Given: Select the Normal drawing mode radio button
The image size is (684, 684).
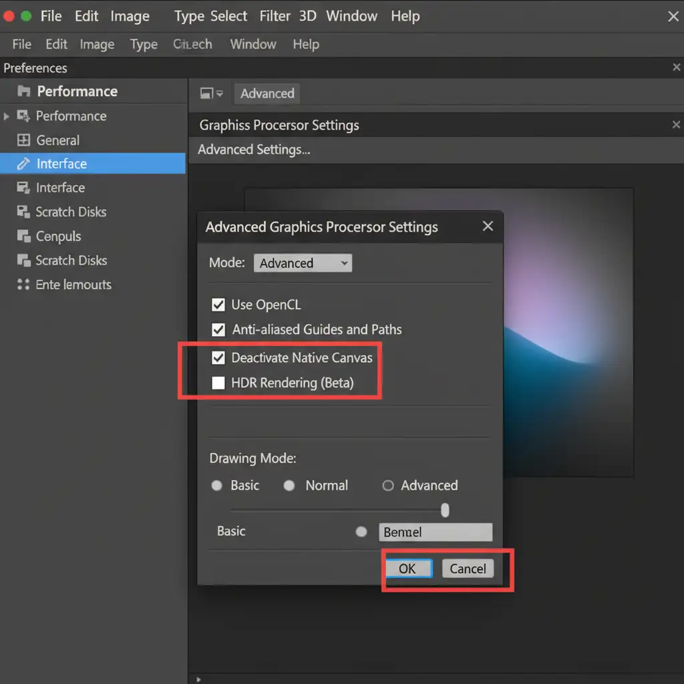Looking at the screenshot, I should [289, 486].
